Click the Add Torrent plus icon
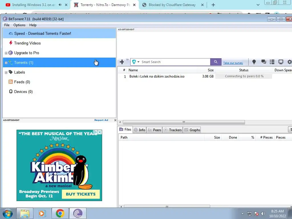The width and height of the screenshot is (292, 219). 122,62
